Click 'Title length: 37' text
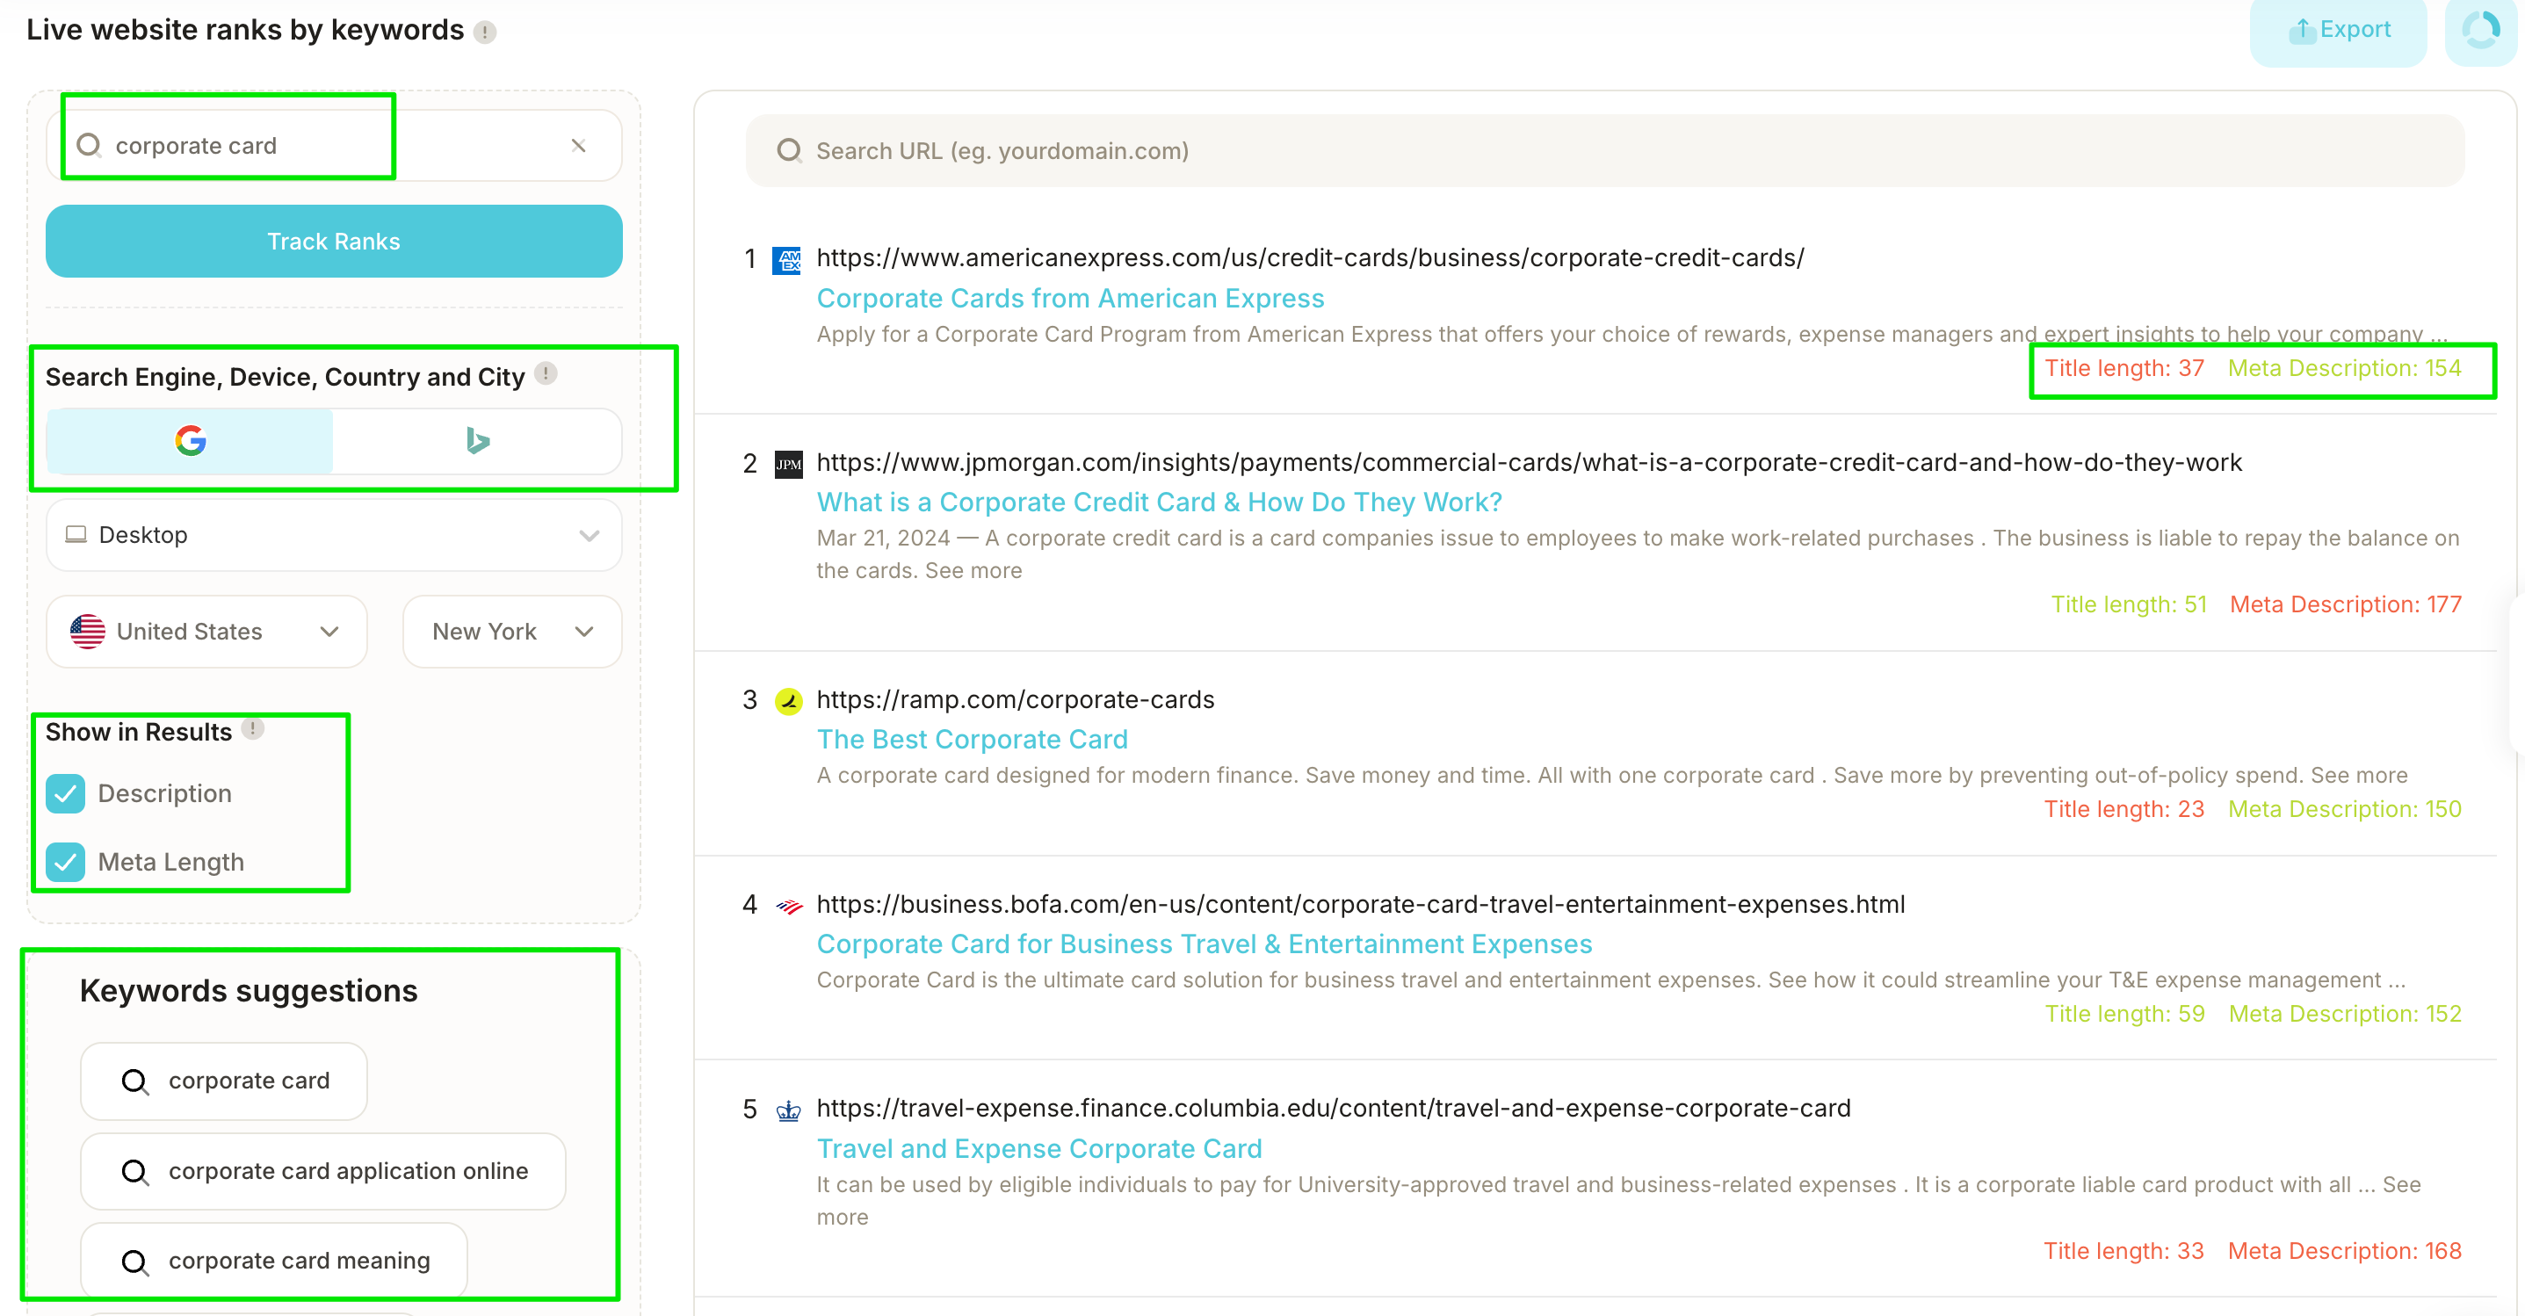This screenshot has height=1316, width=2525. tap(2124, 368)
